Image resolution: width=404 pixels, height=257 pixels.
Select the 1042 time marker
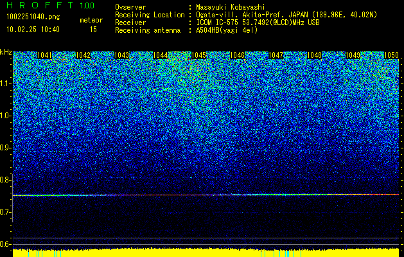(83, 55)
